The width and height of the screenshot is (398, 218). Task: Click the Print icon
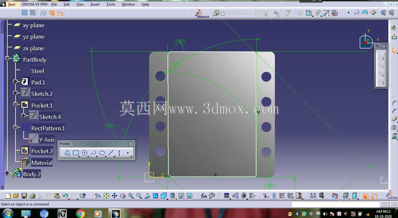[32, 196]
